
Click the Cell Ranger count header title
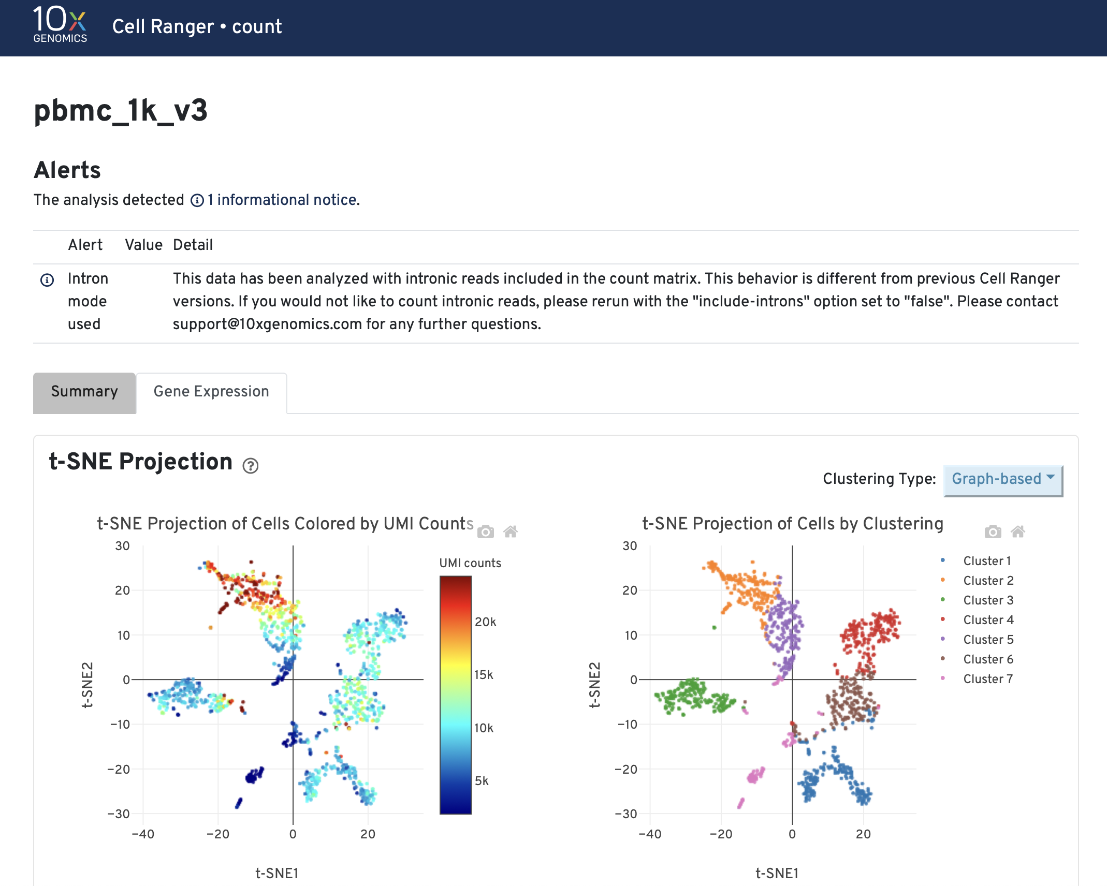[197, 26]
